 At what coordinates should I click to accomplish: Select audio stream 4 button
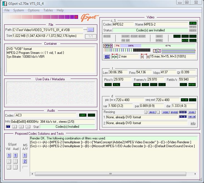(x=28, y=127)
